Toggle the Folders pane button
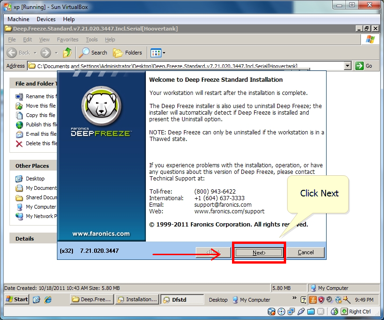This screenshot has width=384, height=320. coord(128,53)
